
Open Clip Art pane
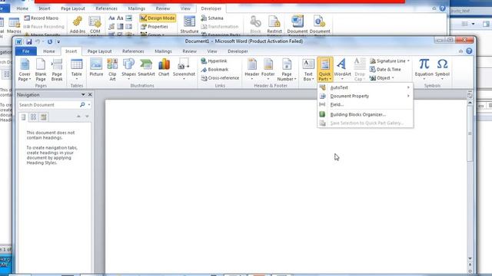tap(112, 70)
